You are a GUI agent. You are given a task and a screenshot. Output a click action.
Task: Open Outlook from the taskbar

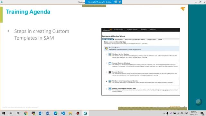tap(41, 113)
